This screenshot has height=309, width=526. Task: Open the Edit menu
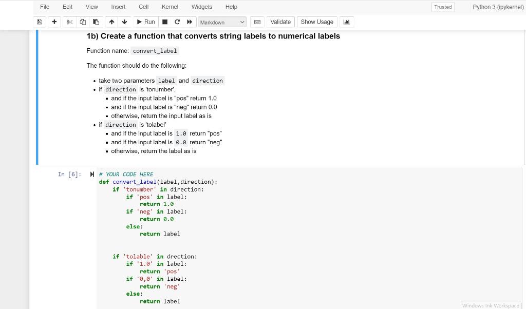pos(67,7)
